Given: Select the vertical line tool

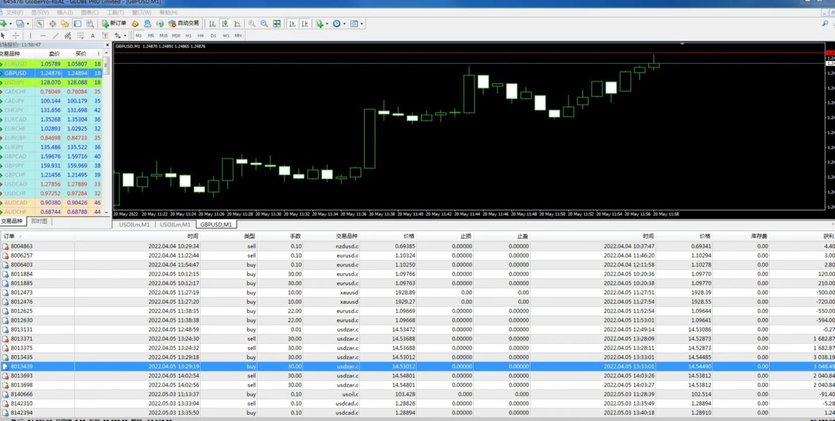Looking at the screenshot, I should (x=32, y=35).
